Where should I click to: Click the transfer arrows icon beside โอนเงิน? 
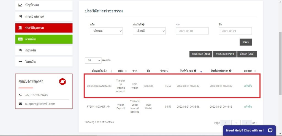click(20, 62)
